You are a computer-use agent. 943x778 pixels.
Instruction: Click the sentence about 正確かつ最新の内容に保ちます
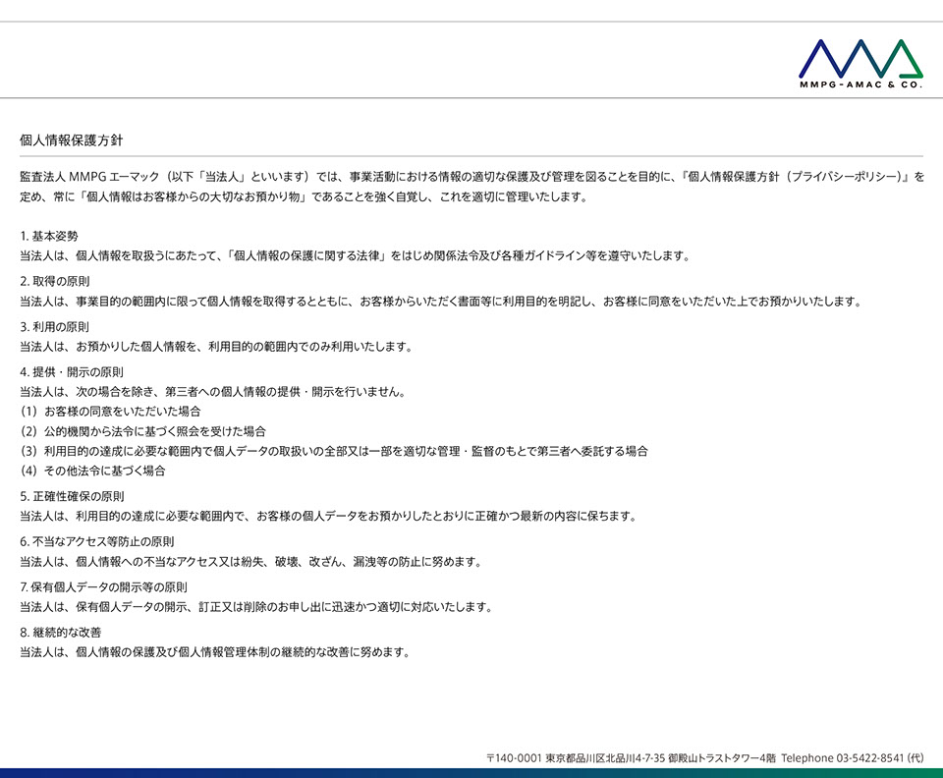pyautogui.click(x=328, y=517)
